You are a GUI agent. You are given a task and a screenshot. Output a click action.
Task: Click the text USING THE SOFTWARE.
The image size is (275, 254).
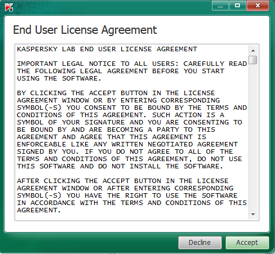(59, 78)
